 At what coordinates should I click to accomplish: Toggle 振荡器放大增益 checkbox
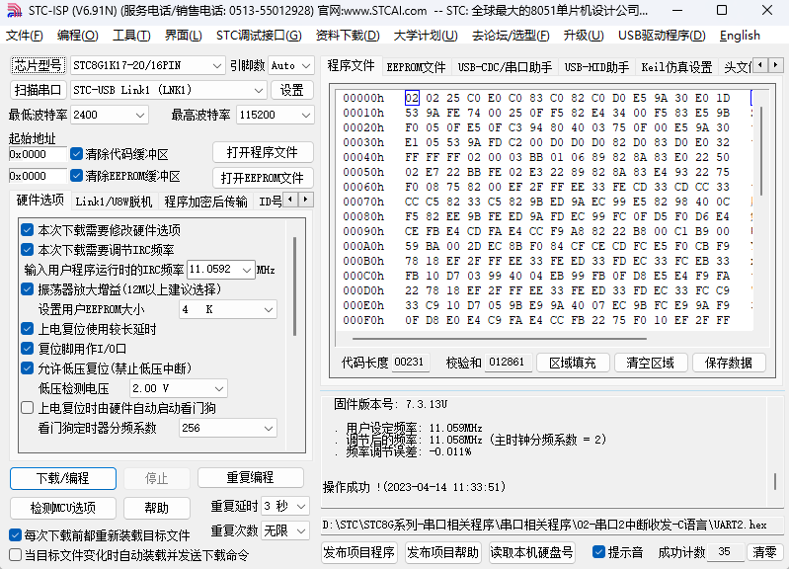(x=28, y=289)
